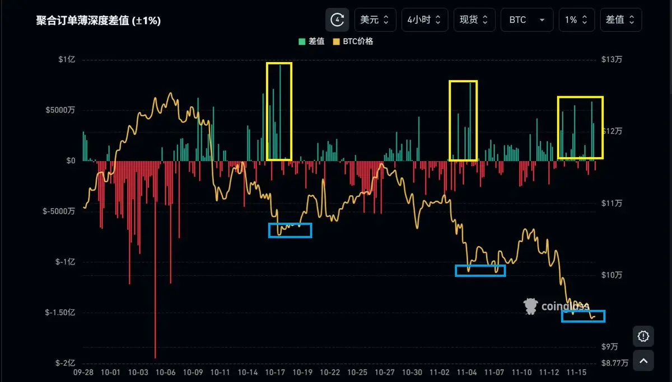Click the 10-14 date label

[248, 372]
